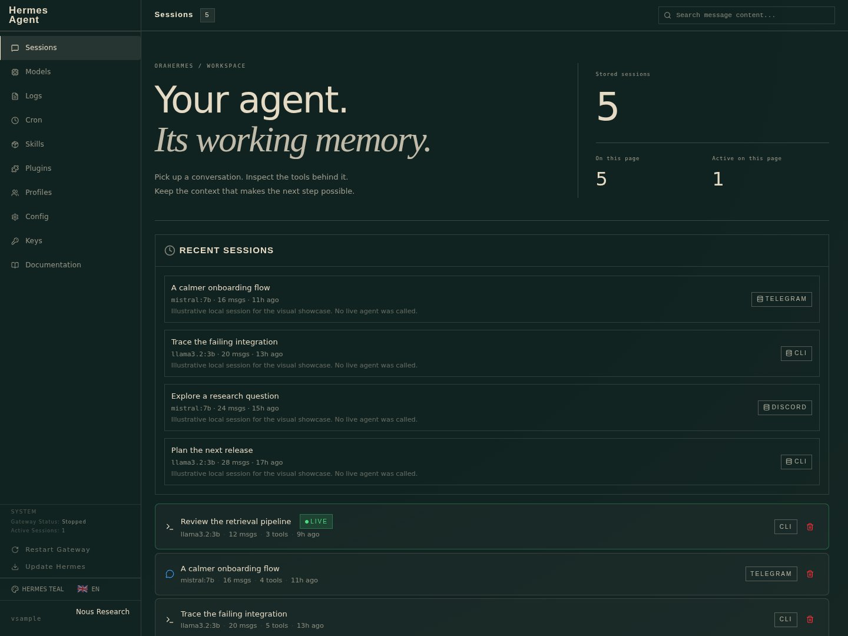Open the Models page in sidebar
Screen dimensions: 848x636
pos(70,72)
